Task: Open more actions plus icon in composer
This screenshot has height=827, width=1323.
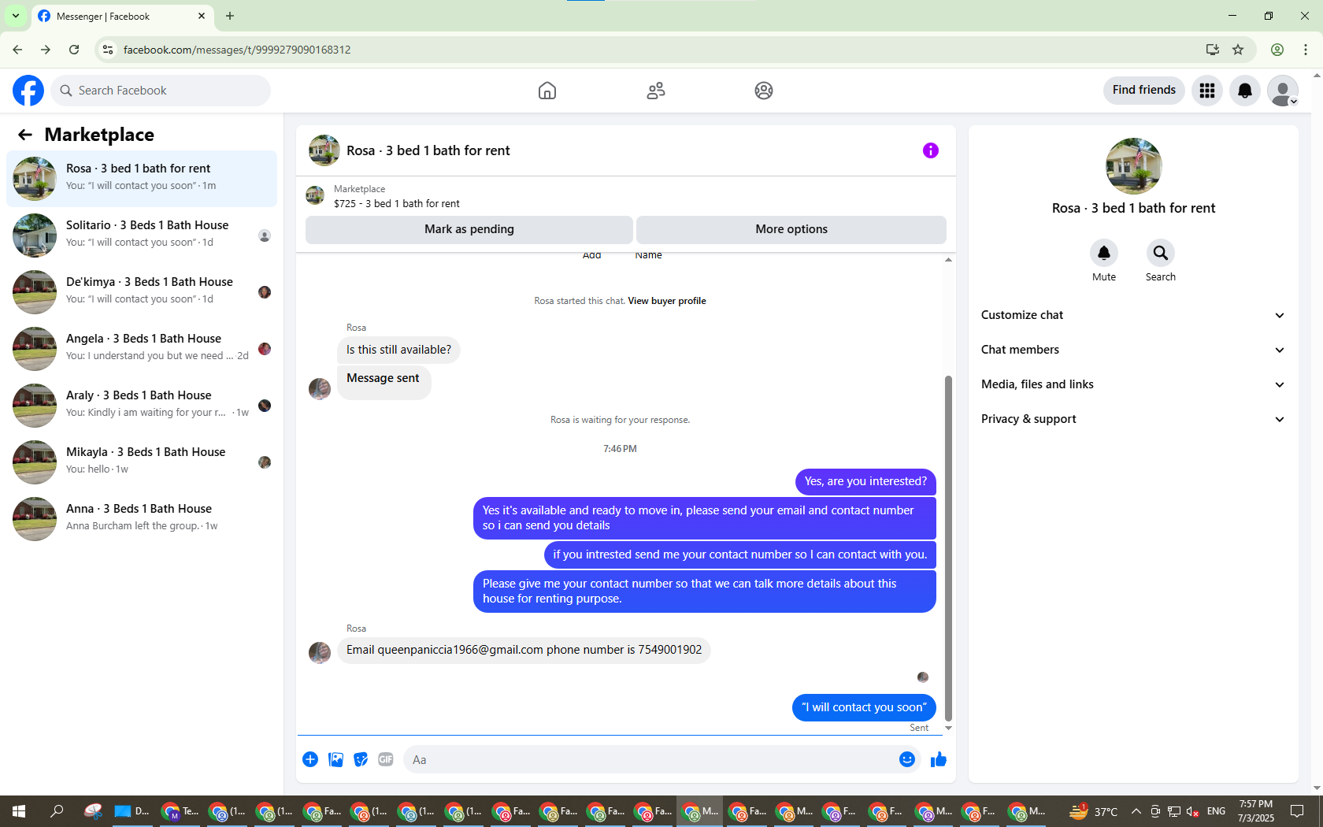Action: click(x=310, y=759)
